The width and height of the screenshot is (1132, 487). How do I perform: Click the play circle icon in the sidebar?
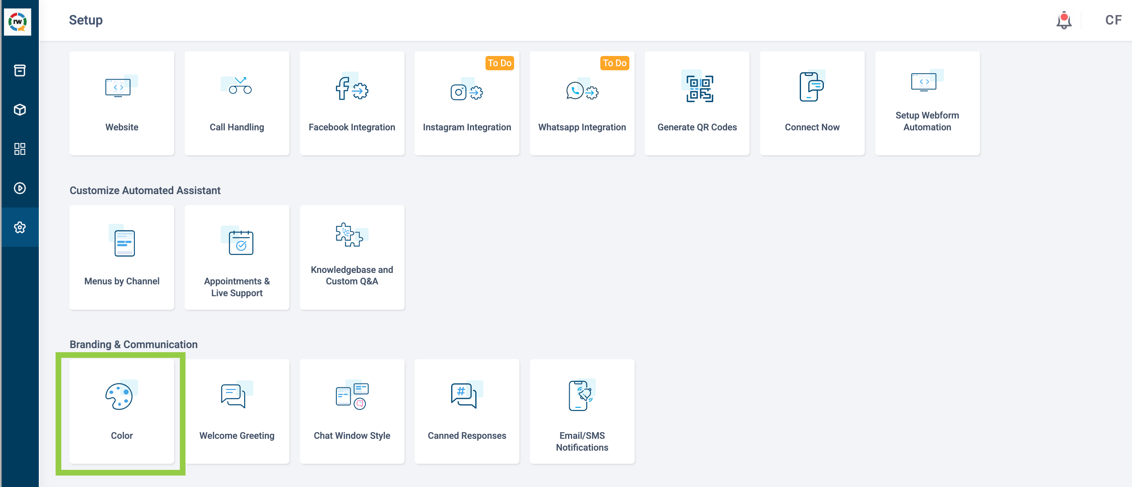(x=20, y=188)
